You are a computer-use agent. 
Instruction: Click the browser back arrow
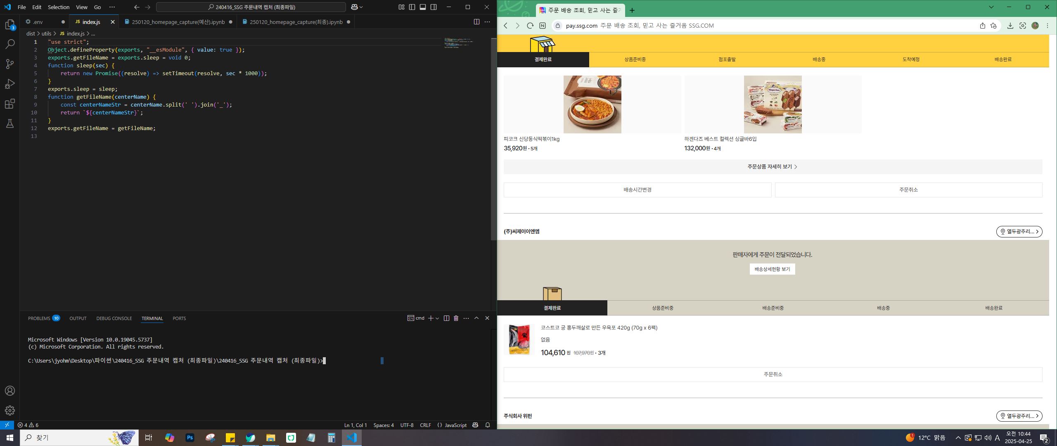point(505,26)
